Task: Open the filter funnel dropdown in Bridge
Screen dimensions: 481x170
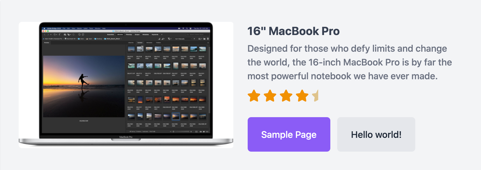Action: [x=170, y=39]
